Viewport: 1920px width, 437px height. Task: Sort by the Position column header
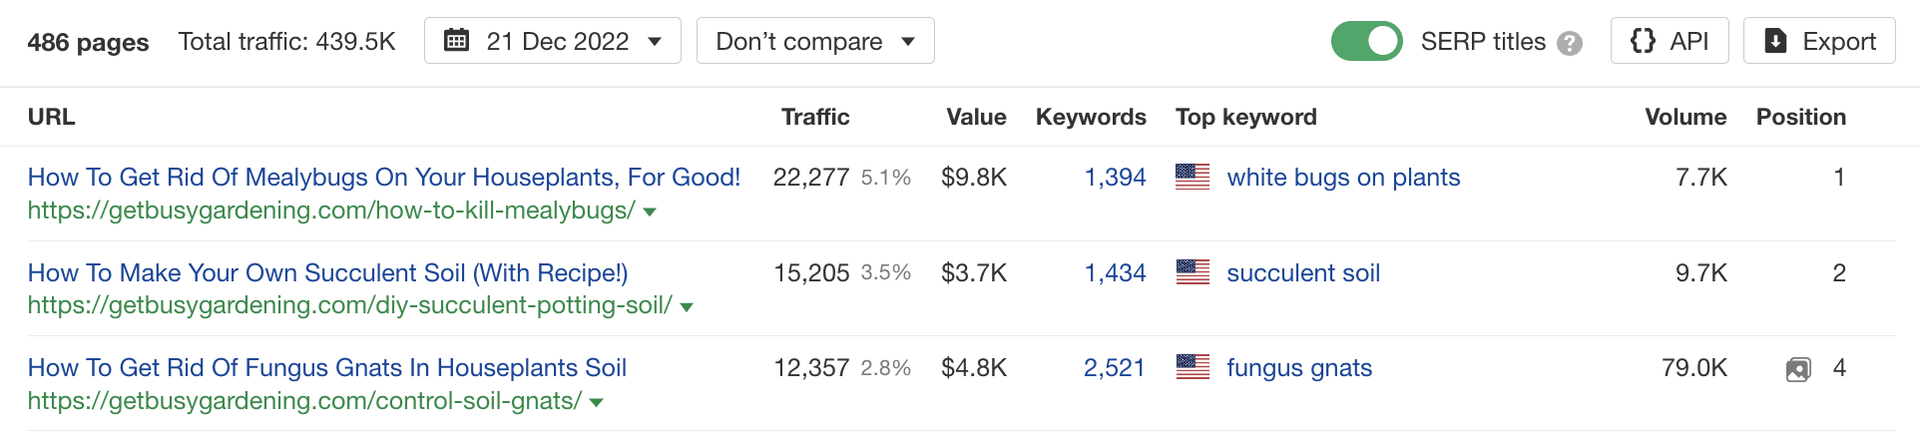pos(1800,117)
